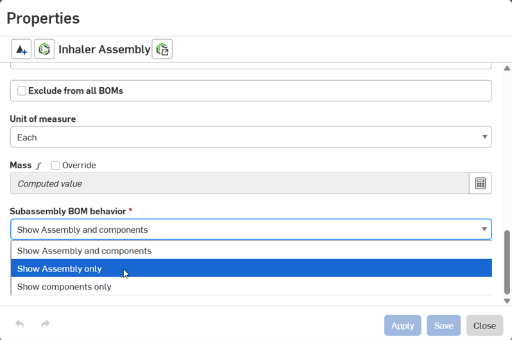Select Show Assembly and components option
The width and height of the screenshot is (512, 340).
click(x=84, y=251)
